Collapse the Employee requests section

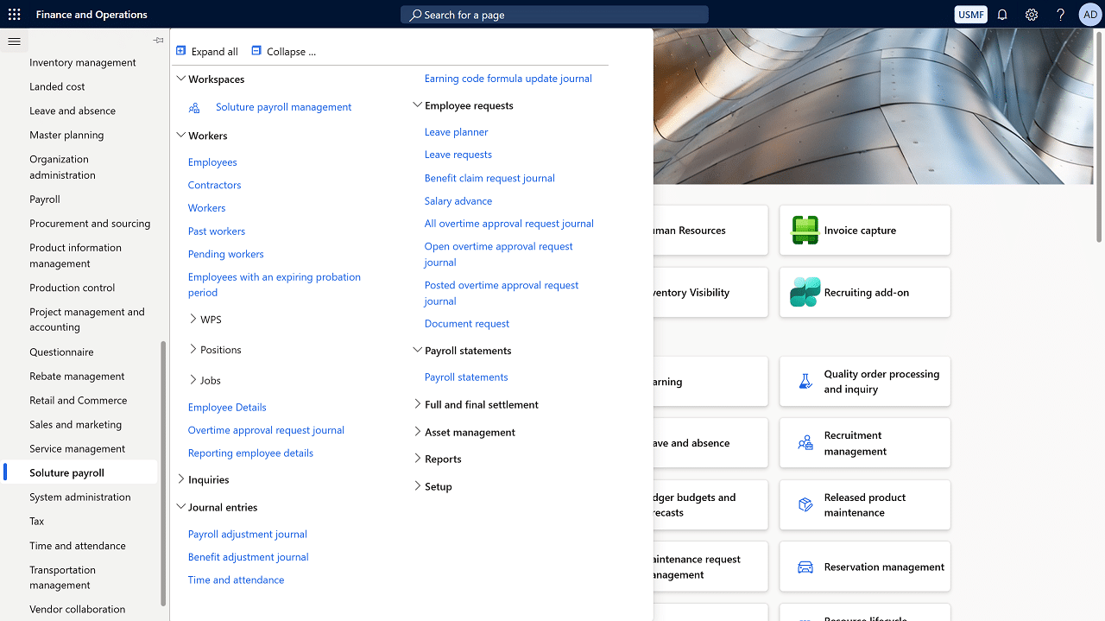pos(418,105)
